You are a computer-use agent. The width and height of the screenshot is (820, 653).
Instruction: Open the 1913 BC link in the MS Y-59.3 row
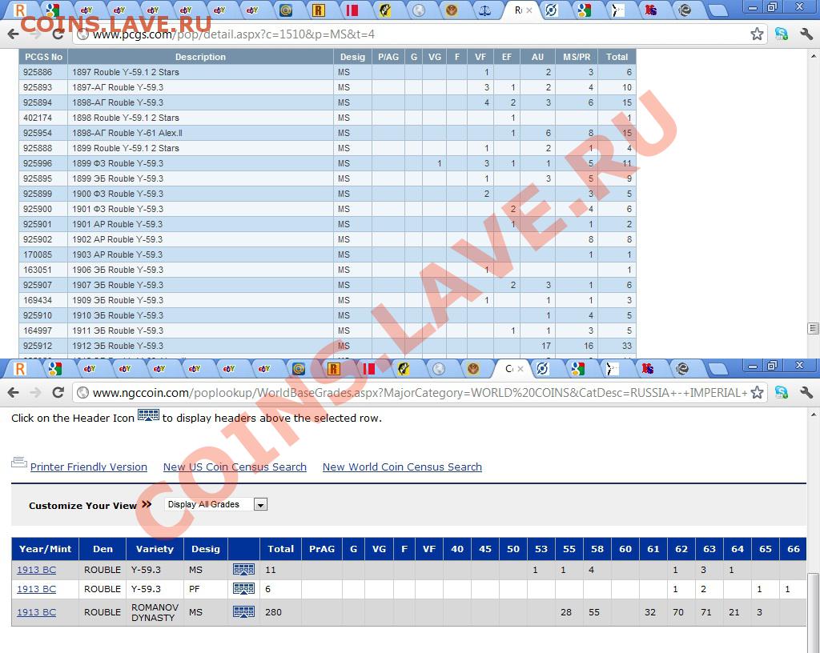point(36,570)
